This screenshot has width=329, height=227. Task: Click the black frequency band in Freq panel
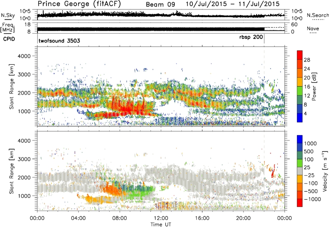151,29
